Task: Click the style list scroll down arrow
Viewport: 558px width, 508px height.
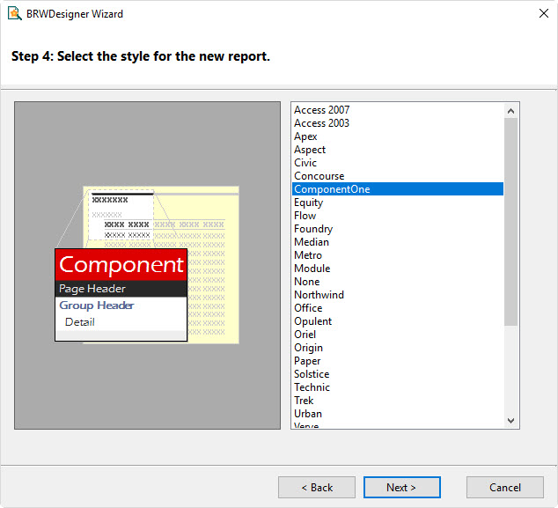Action: click(x=510, y=421)
